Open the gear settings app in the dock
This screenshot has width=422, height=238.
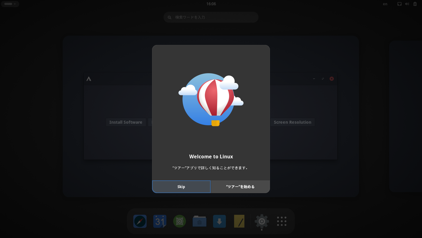click(262, 221)
